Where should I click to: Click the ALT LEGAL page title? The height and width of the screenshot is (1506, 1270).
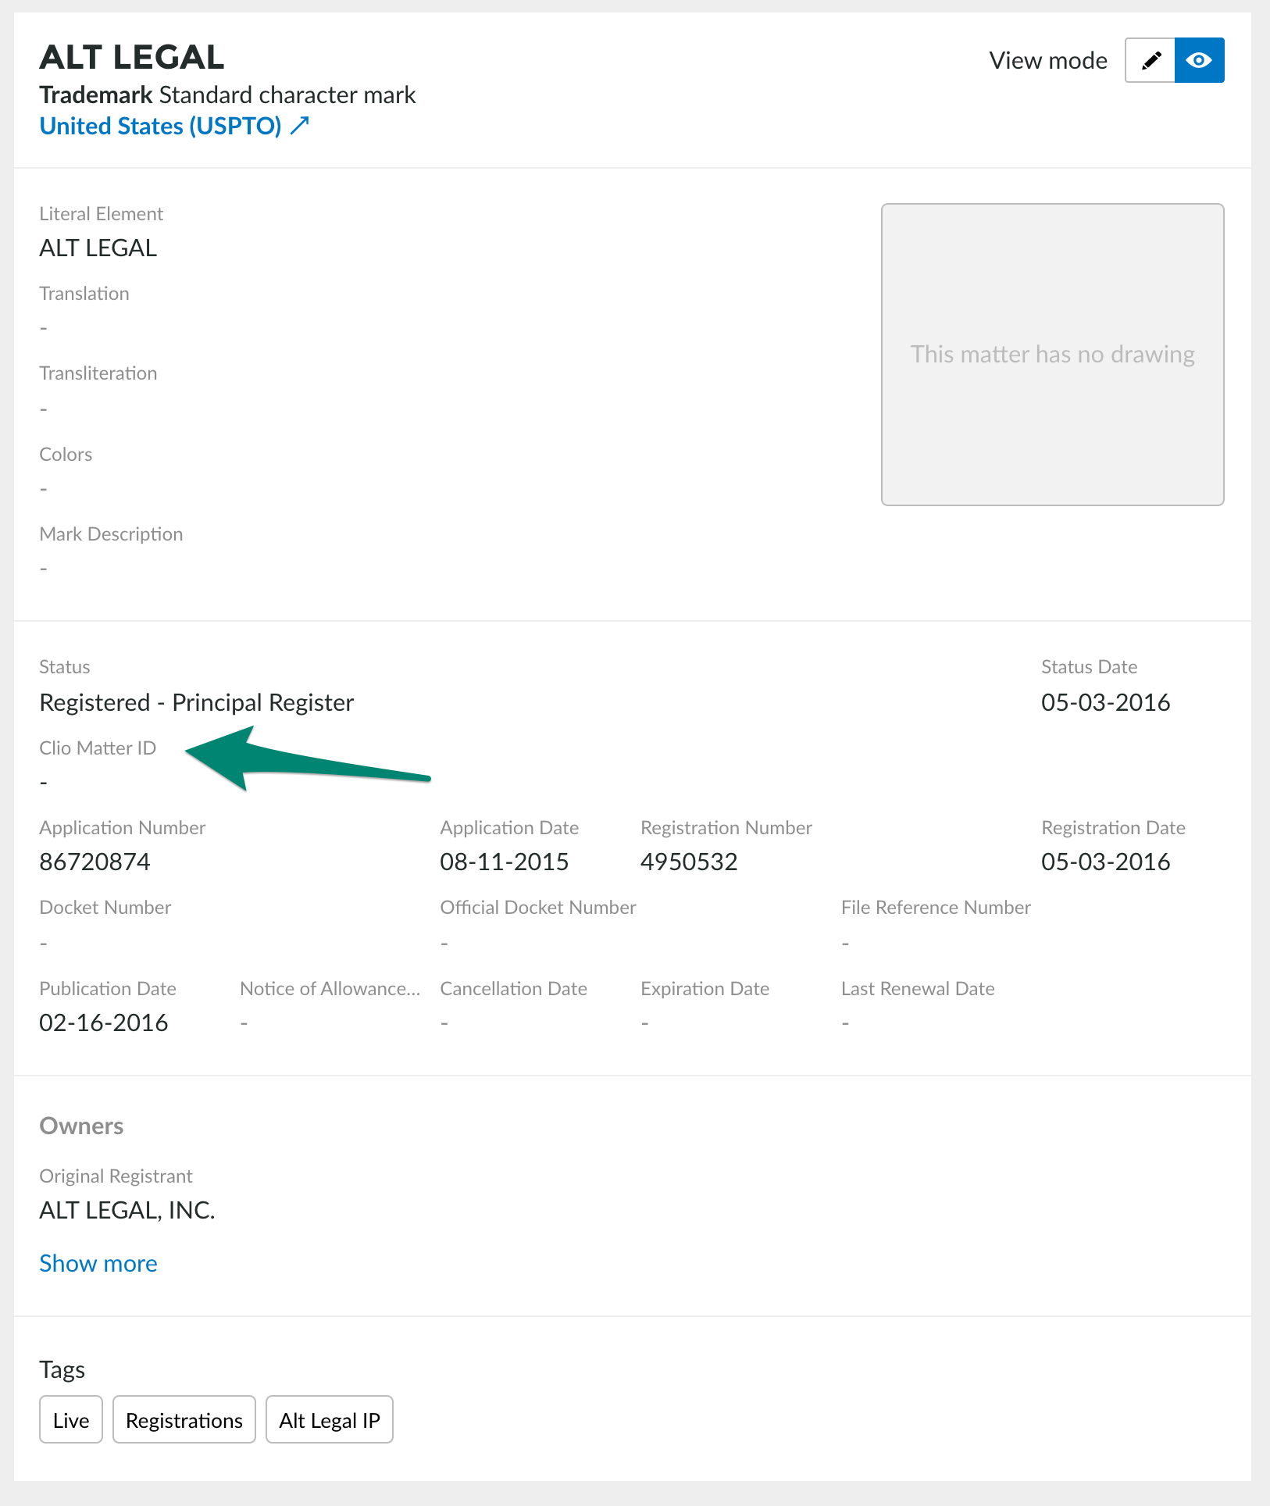[x=132, y=57]
